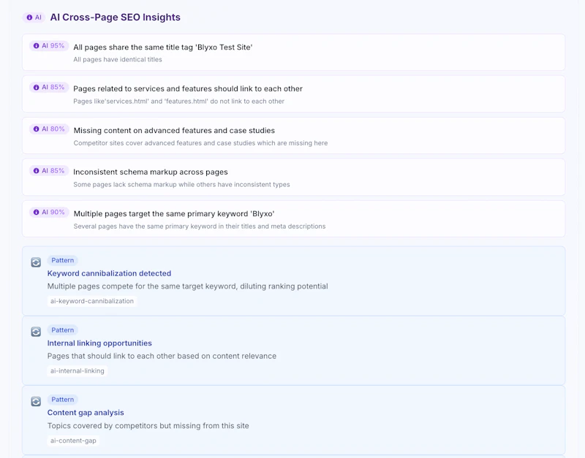The image size is (585, 458).
Task: Select 'Multiple pages target the same primary keyword' insight
Action: (294, 218)
